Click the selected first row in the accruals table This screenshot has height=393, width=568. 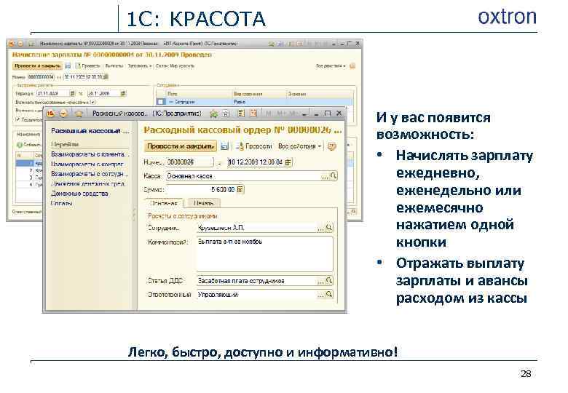(29, 163)
